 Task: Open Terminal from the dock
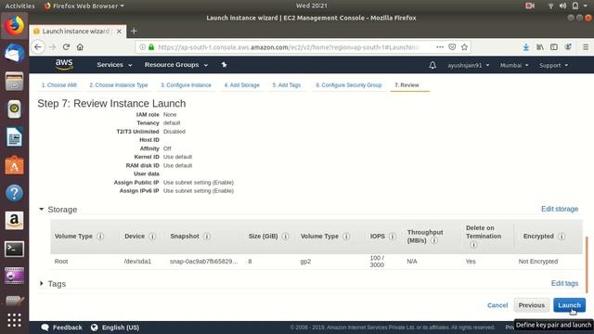(14, 249)
